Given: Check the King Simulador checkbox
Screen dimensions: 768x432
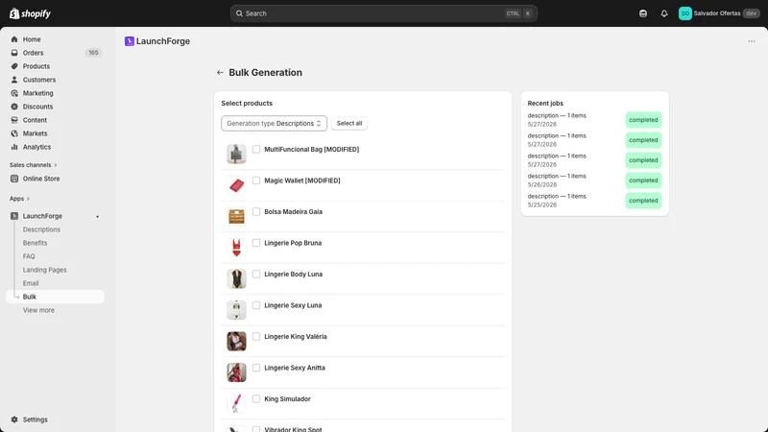Looking at the screenshot, I should 256,398.
